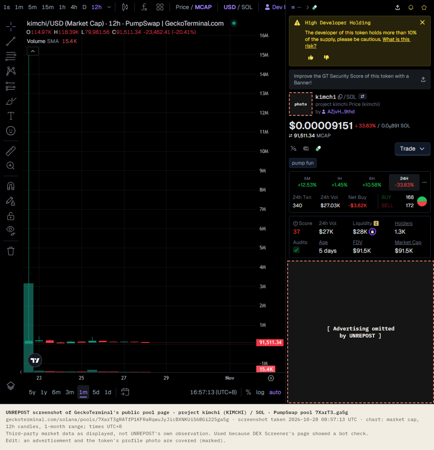Toggle lock all drawing tools
This screenshot has height=450, width=434.
(11, 216)
